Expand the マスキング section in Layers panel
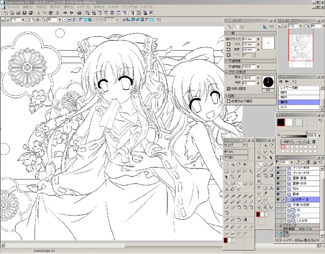Image resolution: width=325 pixels, height=254 pixels. pos(278,225)
